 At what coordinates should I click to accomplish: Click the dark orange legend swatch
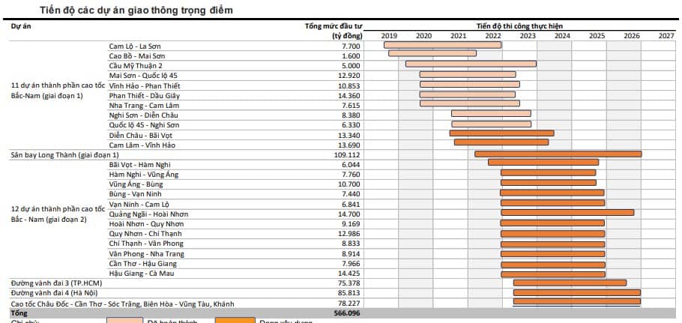(x=235, y=321)
